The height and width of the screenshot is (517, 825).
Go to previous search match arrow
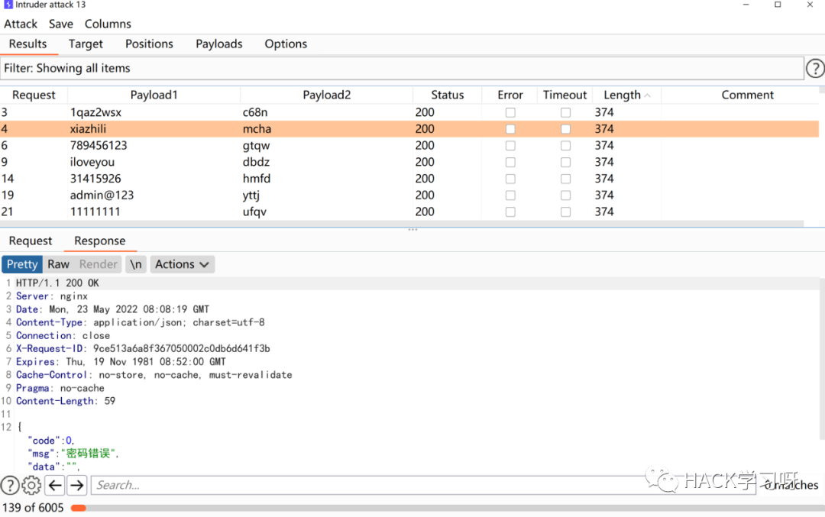point(55,485)
